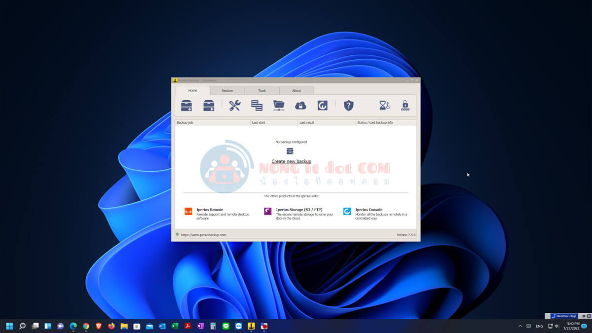Click the circular restore arrow icon

[x=322, y=105]
